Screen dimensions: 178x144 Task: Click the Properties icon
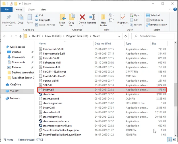[x=123, y=17]
